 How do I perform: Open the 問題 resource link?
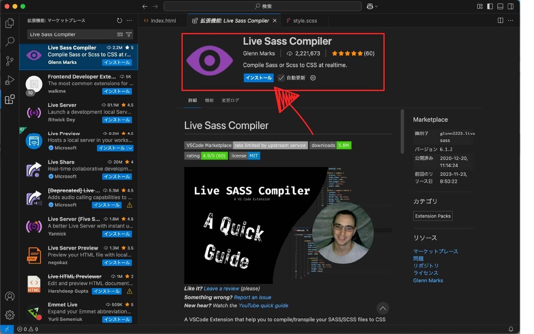coord(418,258)
